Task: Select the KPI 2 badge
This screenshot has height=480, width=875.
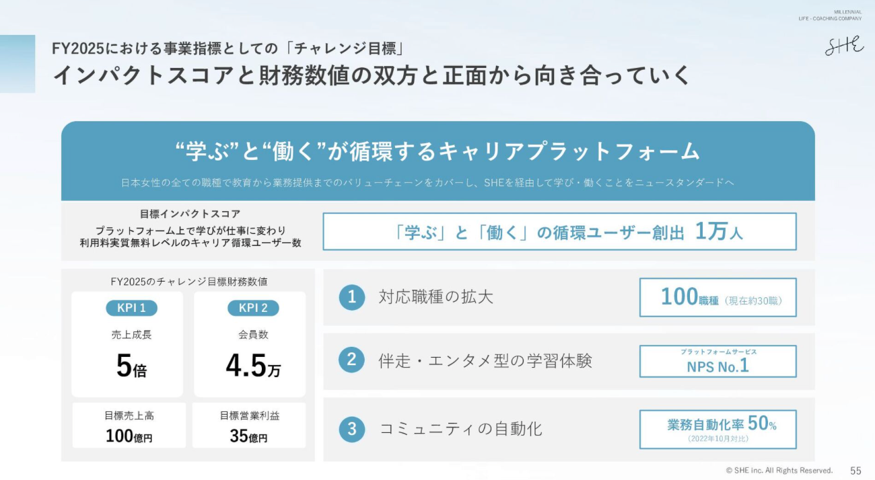Action: (x=253, y=308)
